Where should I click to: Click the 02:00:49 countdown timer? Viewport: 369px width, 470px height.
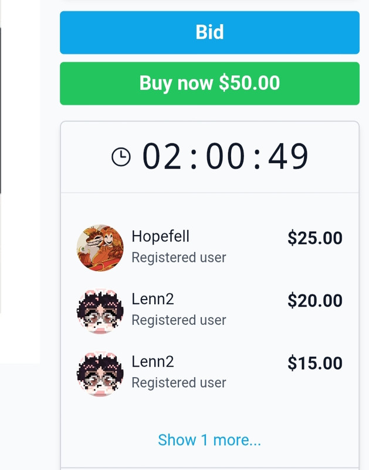pos(225,156)
